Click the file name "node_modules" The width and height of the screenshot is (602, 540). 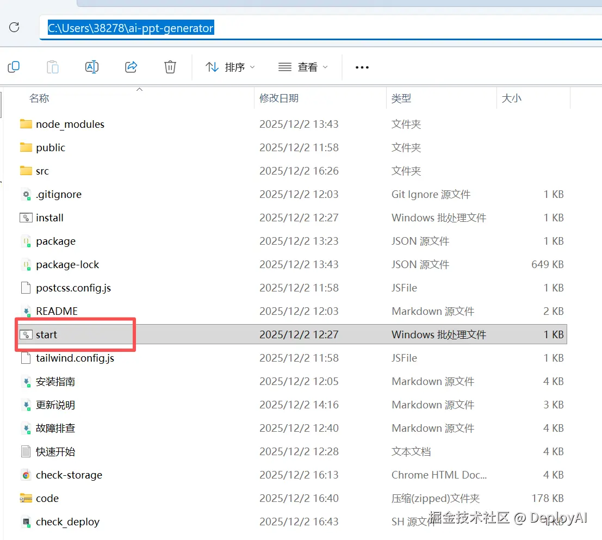point(70,125)
